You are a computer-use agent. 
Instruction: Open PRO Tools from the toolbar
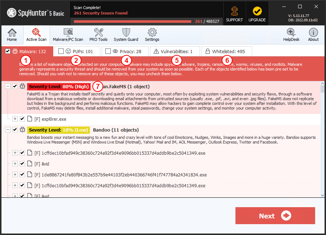tap(98, 35)
